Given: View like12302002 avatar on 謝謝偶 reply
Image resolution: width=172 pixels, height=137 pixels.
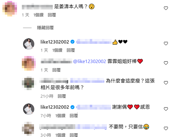Looking at the screenshot, I should point(29,109).
